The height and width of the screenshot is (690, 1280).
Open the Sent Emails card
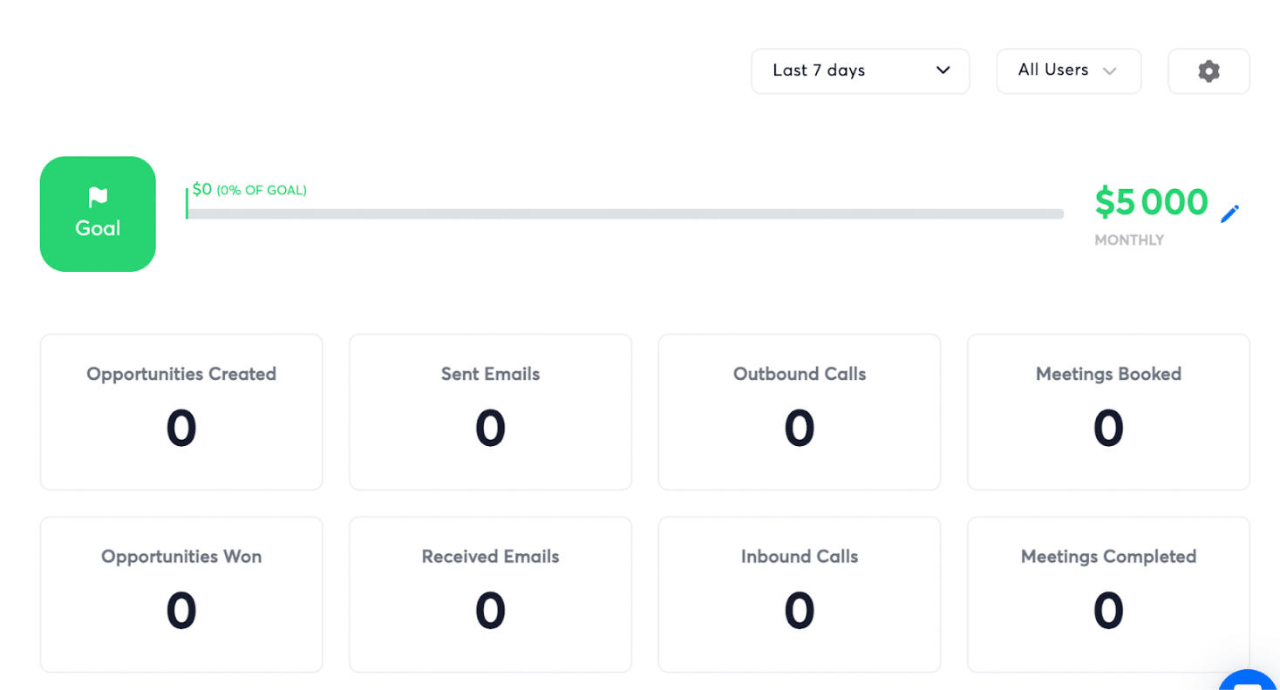490,412
